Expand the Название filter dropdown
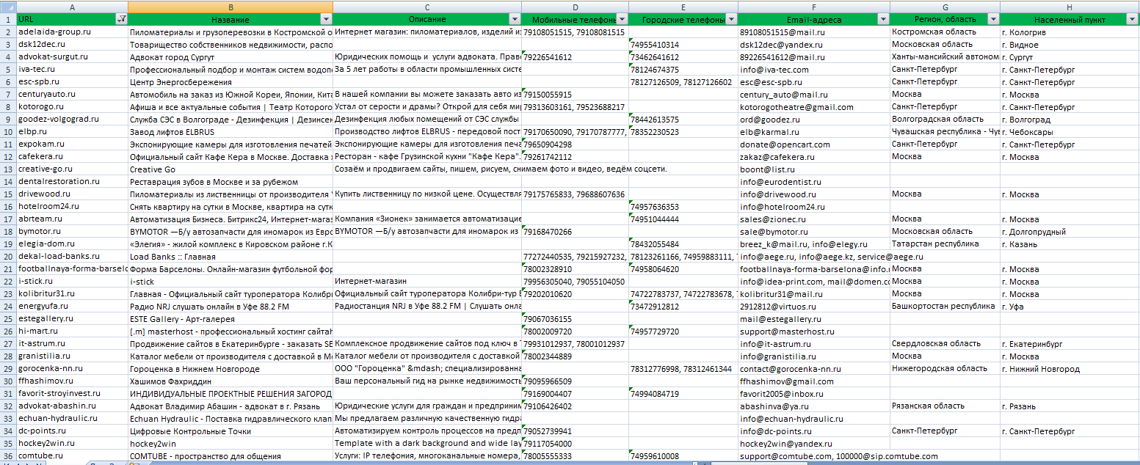Screen dimensions: 1140x465 326,19
